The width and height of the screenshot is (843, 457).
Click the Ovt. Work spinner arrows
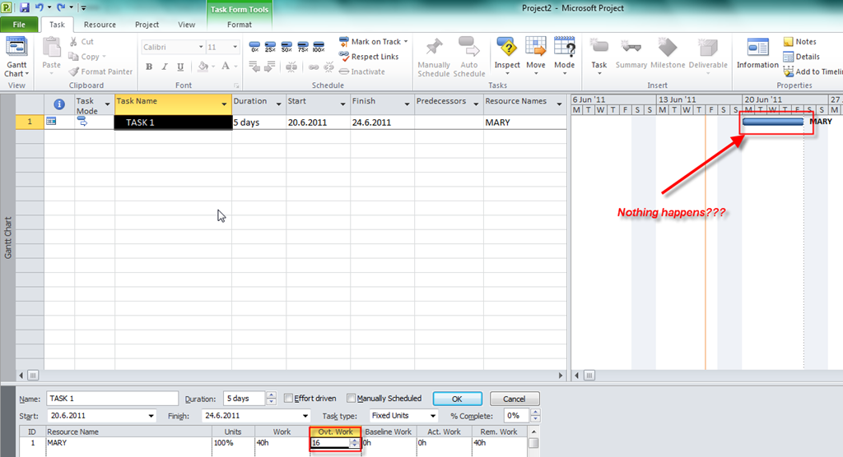[x=355, y=443]
